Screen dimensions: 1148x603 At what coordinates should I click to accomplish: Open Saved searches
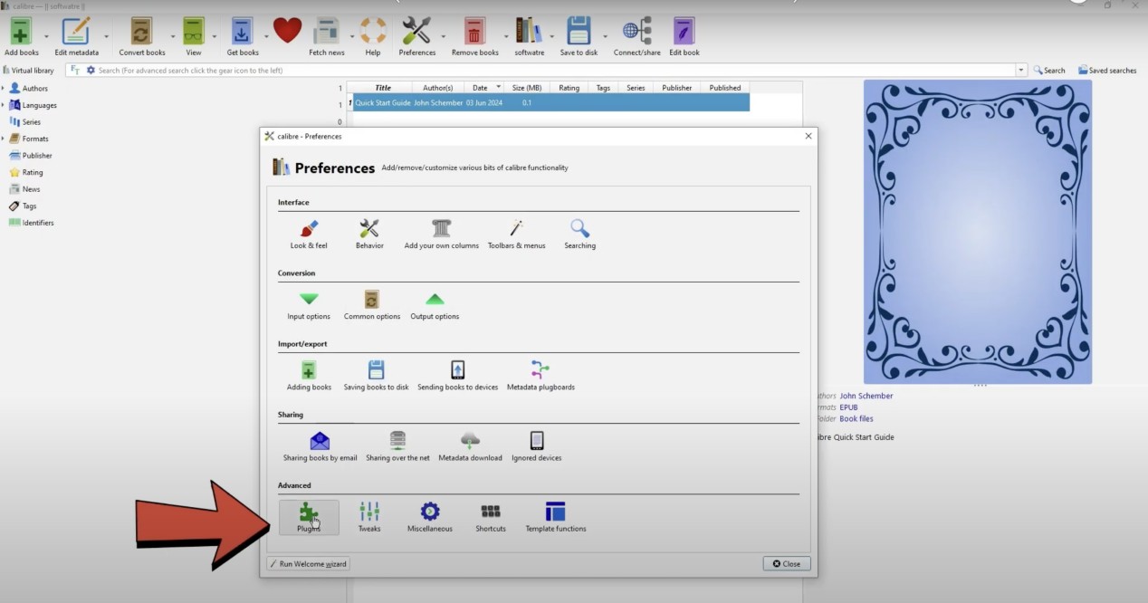[1107, 70]
